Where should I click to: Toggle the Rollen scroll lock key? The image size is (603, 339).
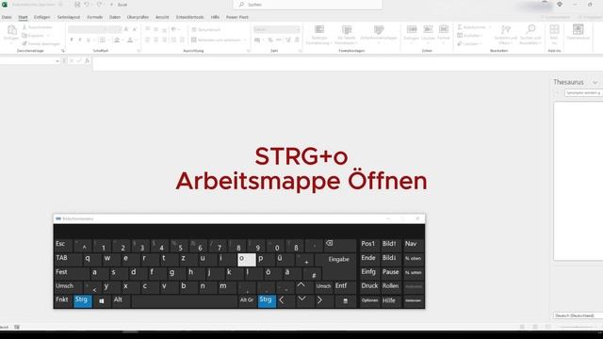click(x=391, y=286)
